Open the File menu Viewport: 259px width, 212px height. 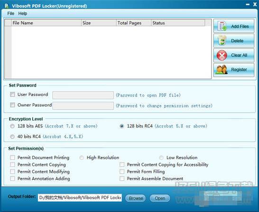(x=11, y=13)
